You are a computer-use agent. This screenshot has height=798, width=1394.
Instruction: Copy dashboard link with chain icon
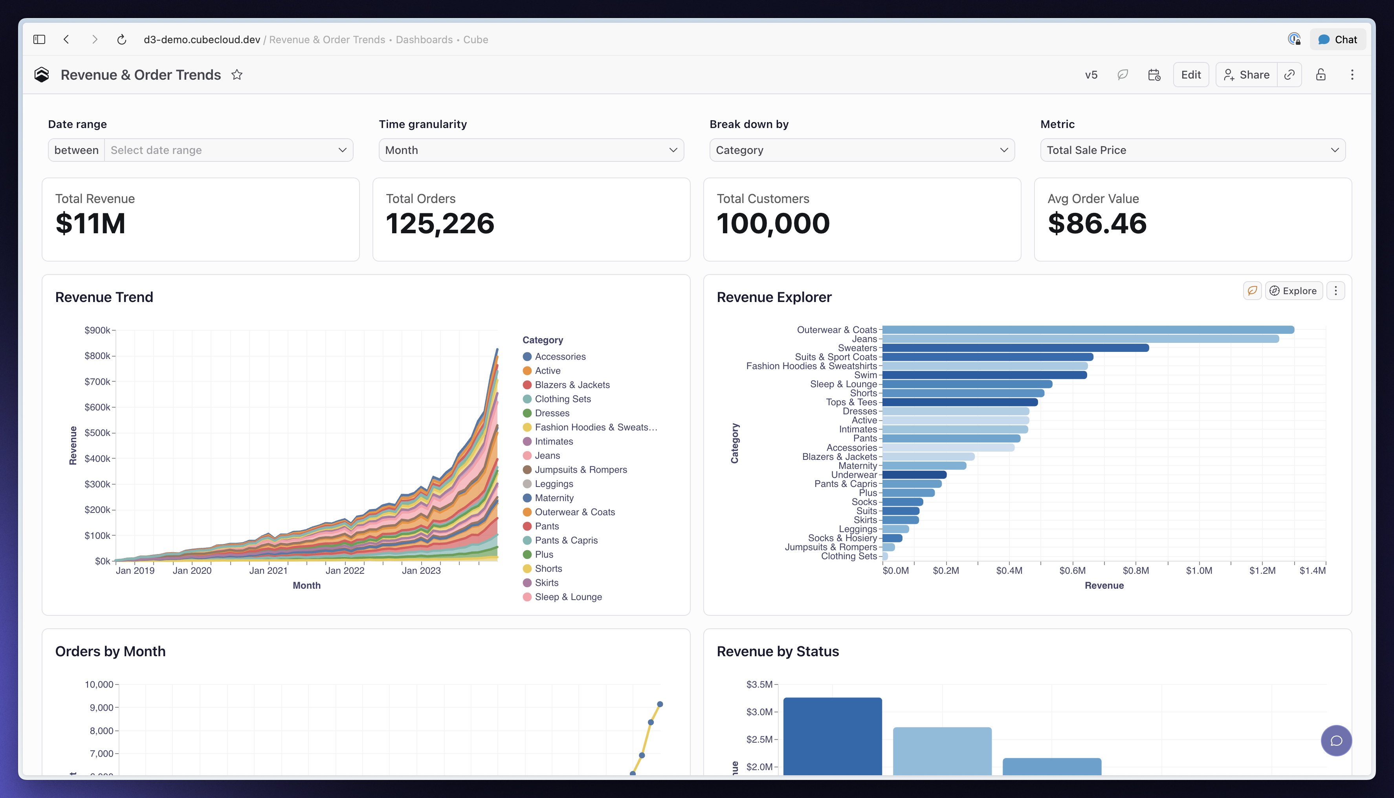coord(1289,75)
